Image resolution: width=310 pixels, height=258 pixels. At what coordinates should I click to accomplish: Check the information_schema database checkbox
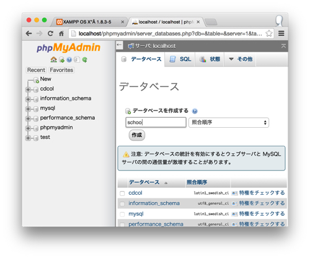[122, 204]
